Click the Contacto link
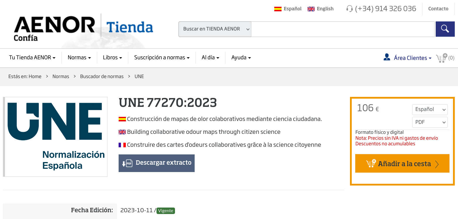This screenshot has height=219, width=458. tap(438, 9)
